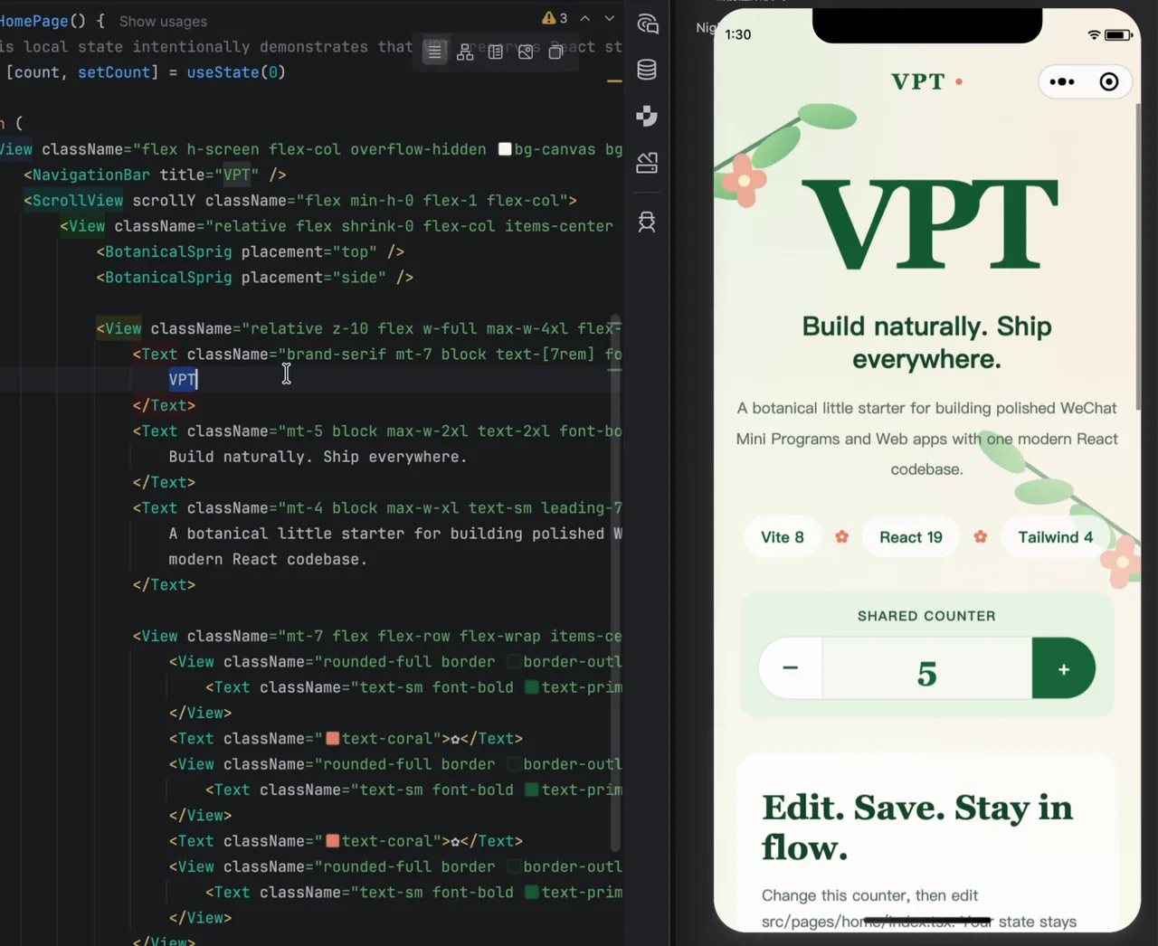Select the text-lines view icon in floating toolbar
This screenshot has width=1158, height=946.
(x=435, y=52)
